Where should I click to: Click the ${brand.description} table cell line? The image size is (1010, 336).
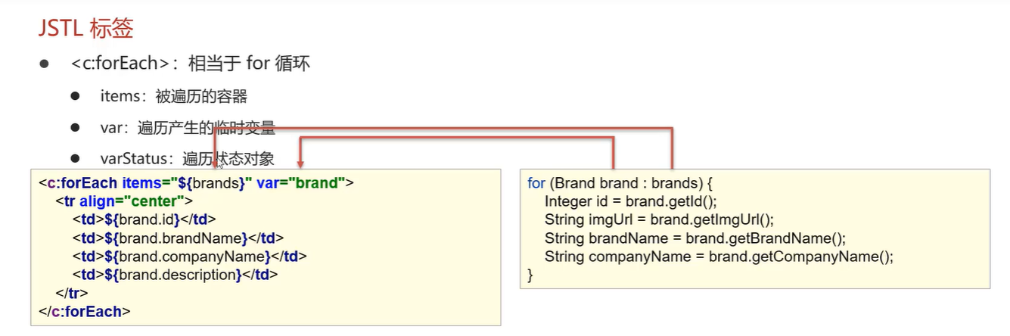click(176, 274)
